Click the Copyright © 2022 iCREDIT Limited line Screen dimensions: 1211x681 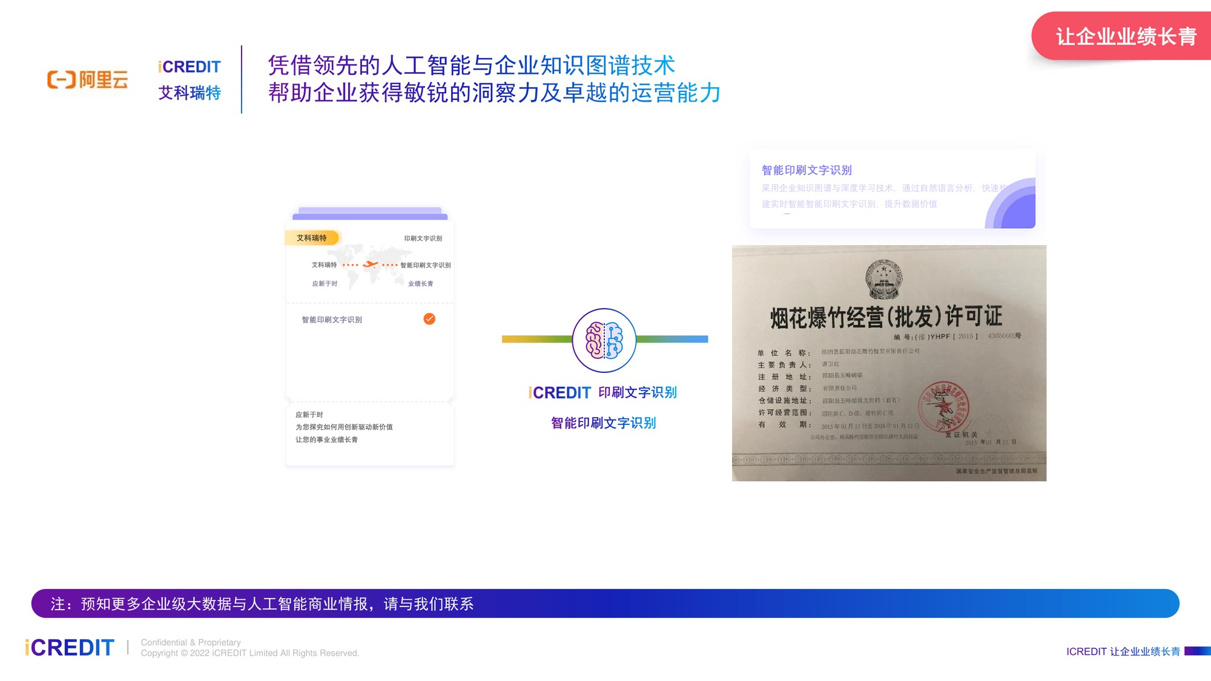point(250,653)
